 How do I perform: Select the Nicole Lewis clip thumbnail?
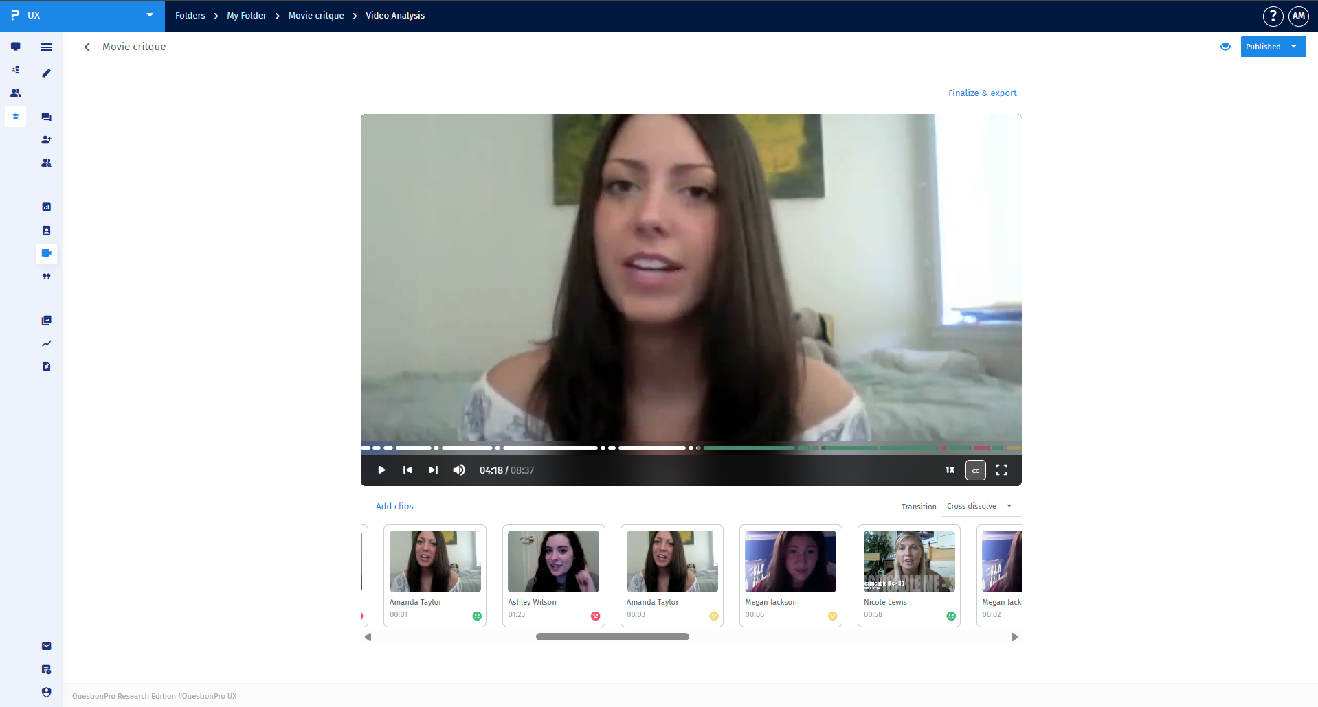[909, 561]
